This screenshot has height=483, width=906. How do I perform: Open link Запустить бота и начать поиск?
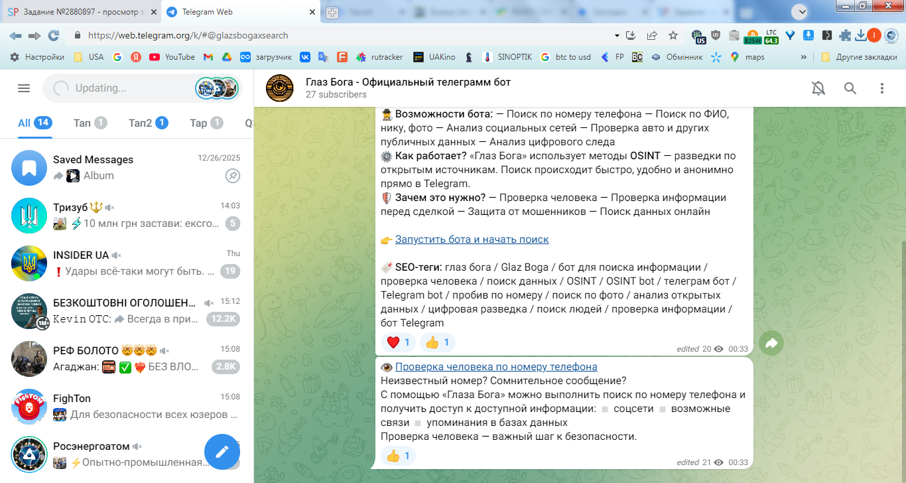(472, 240)
